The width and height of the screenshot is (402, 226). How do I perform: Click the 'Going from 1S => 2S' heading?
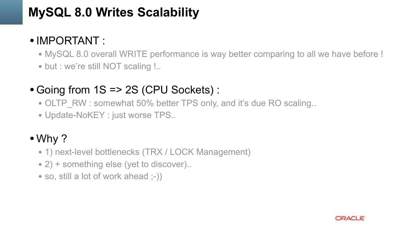128,90
